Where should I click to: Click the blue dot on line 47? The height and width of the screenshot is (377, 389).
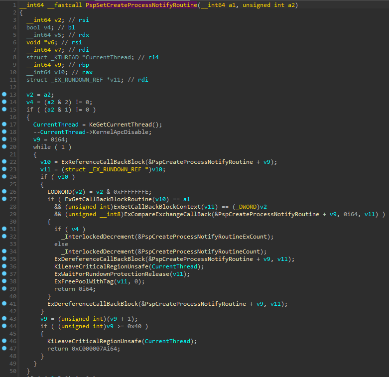pos(4,348)
